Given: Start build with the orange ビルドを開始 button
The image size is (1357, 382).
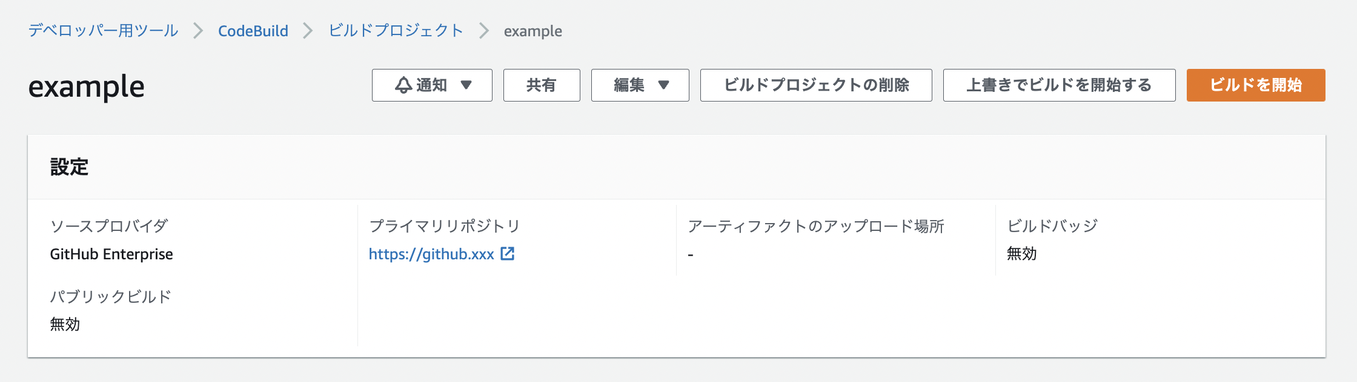Looking at the screenshot, I should point(1255,85).
